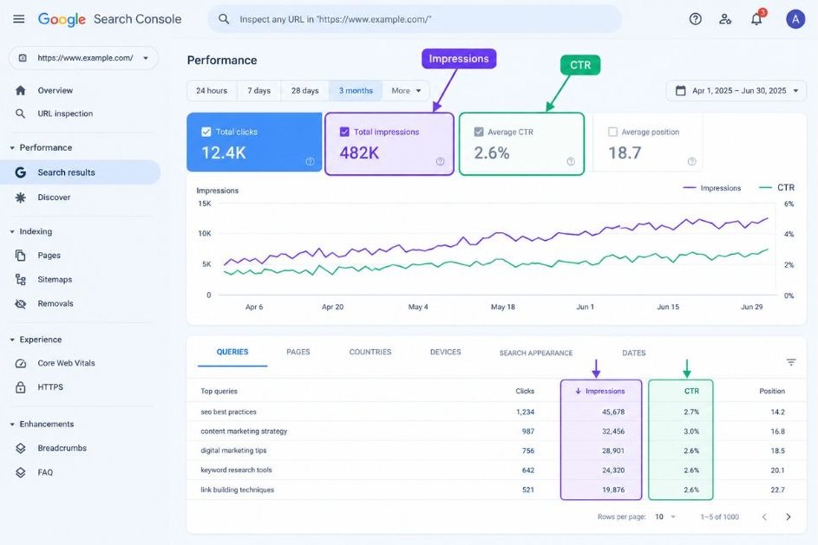Switch to the Countries tab
This screenshot has width=818, height=545.
(x=370, y=353)
